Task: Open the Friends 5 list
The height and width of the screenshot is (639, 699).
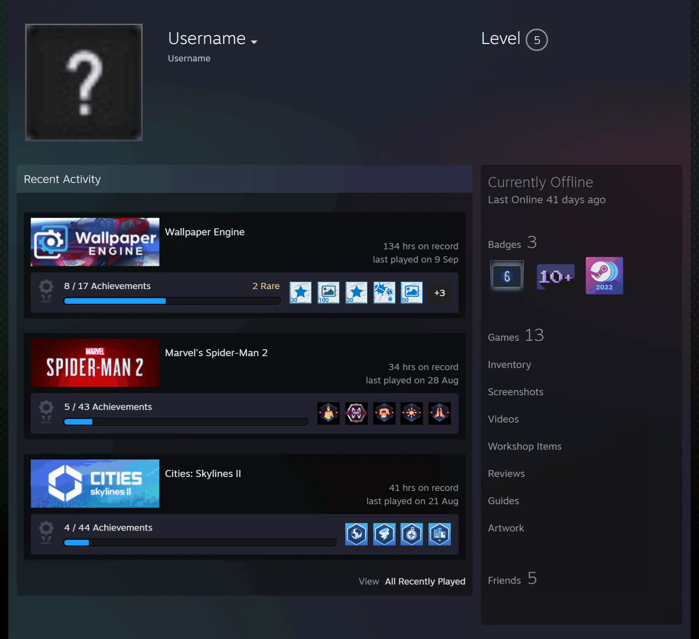Action: [x=512, y=578]
